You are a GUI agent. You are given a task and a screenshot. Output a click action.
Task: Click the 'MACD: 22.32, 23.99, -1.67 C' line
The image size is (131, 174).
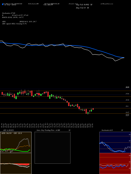coord(13,17)
